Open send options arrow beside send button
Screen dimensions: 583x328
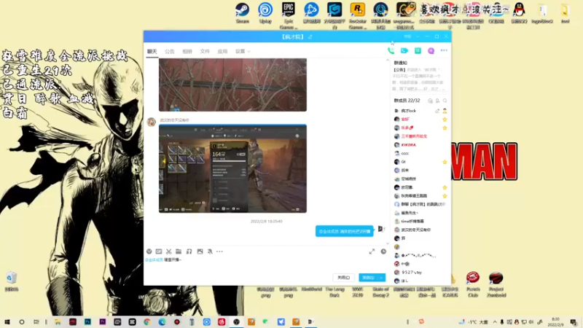click(x=381, y=278)
